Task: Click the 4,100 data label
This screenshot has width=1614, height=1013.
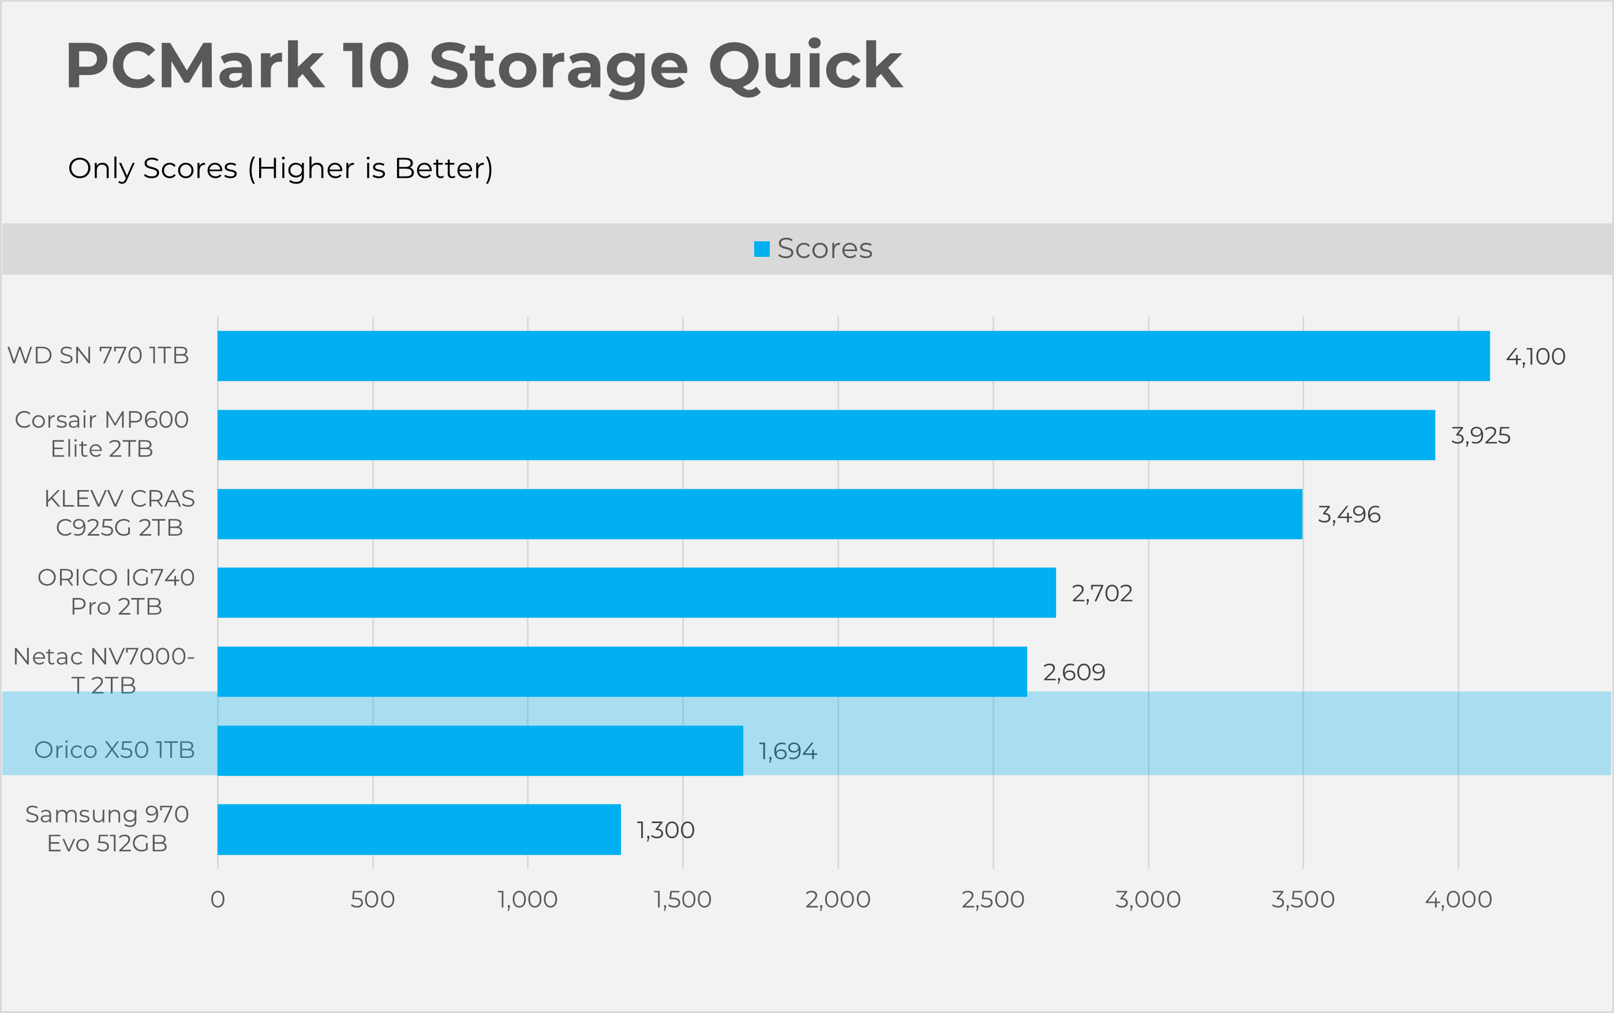Action: coord(1535,357)
